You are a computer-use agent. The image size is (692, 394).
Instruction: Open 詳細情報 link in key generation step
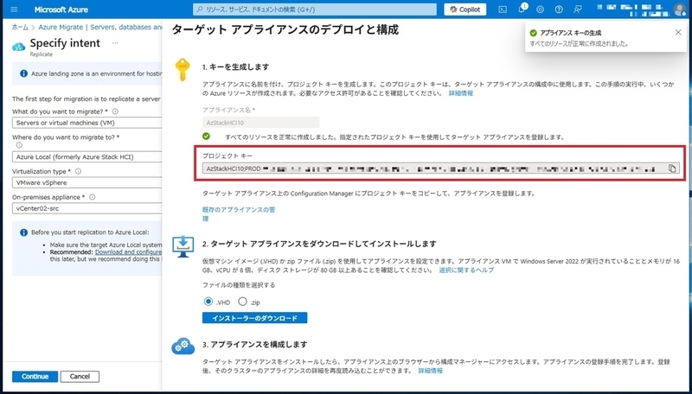click(x=461, y=93)
